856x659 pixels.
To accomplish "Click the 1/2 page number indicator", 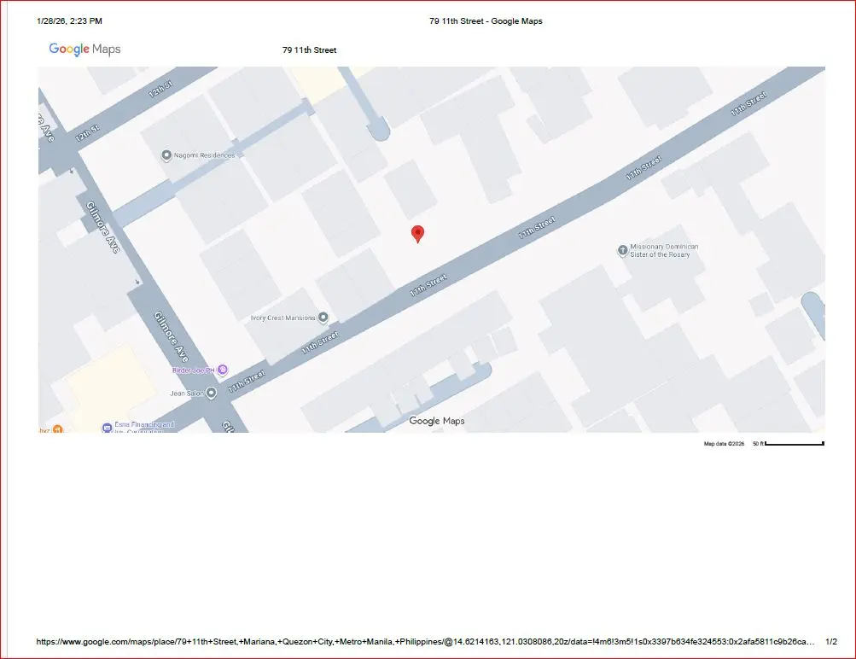I will [831, 641].
